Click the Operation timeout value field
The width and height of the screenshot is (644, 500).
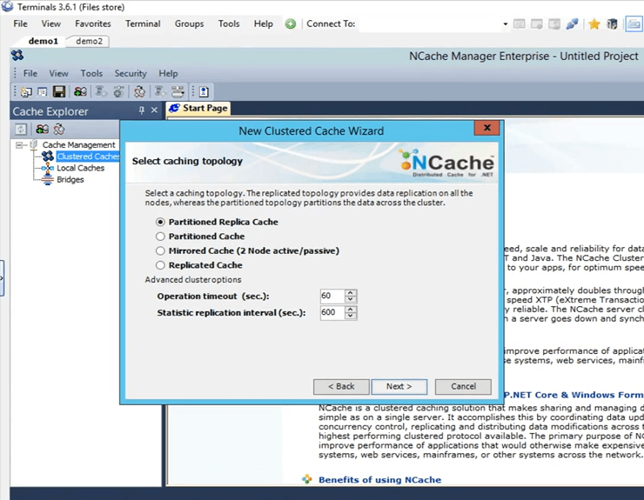coord(332,296)
